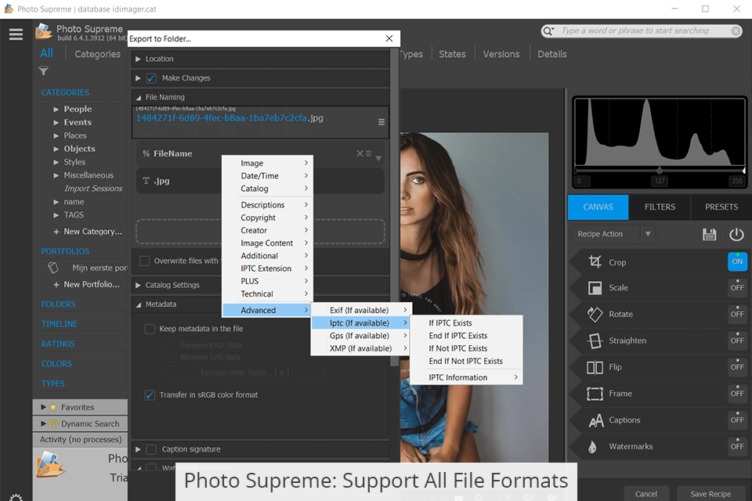The image size is (752, 501).
Task: Click the histogram midpoint slider handle
Action: pos(660,171)
